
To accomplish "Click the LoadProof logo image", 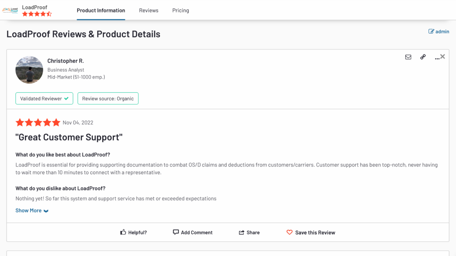I will point(10,10).
